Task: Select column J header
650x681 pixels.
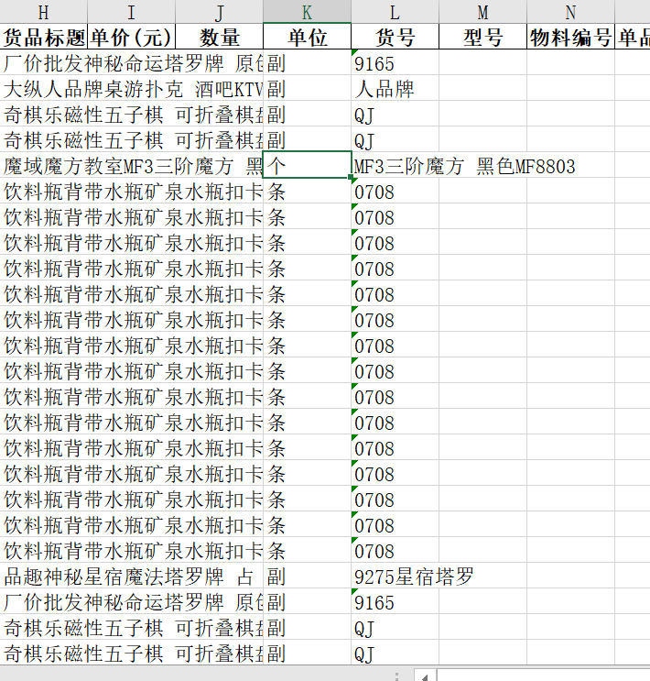Action: click(x=219, y=12)
